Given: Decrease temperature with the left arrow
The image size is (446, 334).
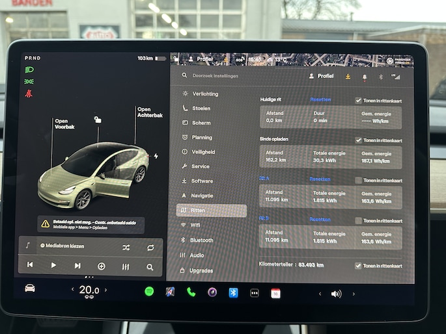Looking at the screenshot, I should 72,290.
